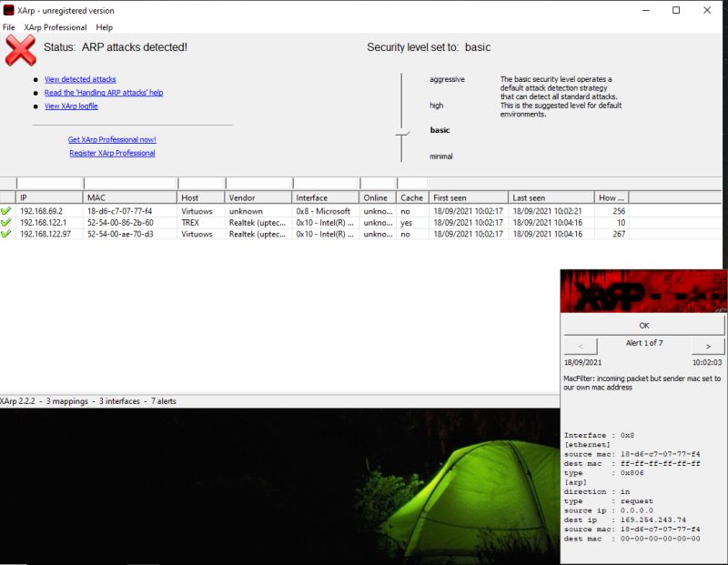Click the green checkmark beside 192.168.69.2
Image resolution: width=728 pixels, height=565 pixels.
pyautogui.click(x=7, y=211)
